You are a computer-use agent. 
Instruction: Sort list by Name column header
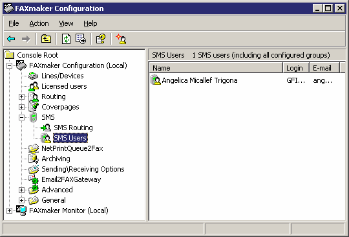point(216,68)
